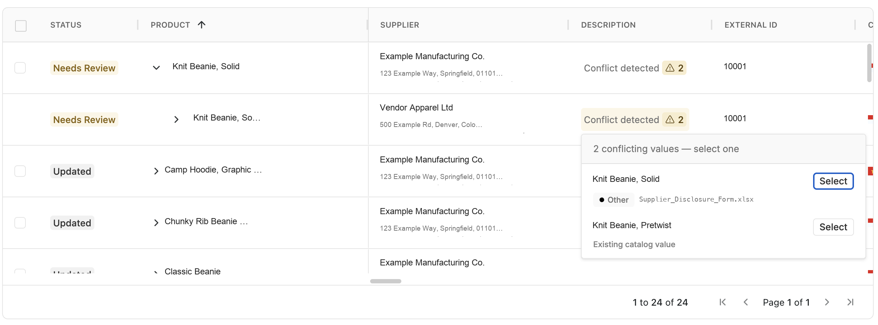This screenshot has width=878, height=325.
Task: Click the Updated status on Chunky Rib Beanie row
Action: pyautogui.click(x=72, y=223)
